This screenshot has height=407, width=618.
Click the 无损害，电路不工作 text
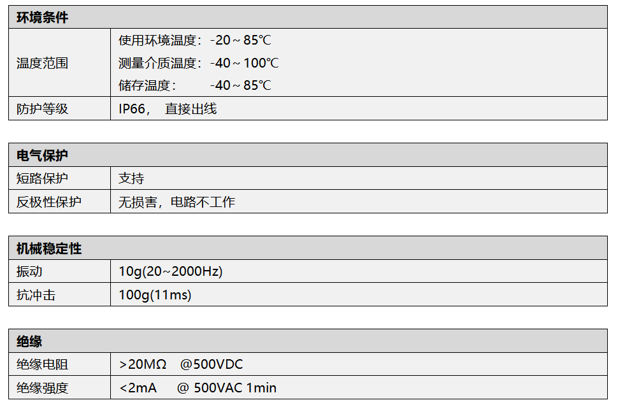pyautogui.click(x=176, y=202)
